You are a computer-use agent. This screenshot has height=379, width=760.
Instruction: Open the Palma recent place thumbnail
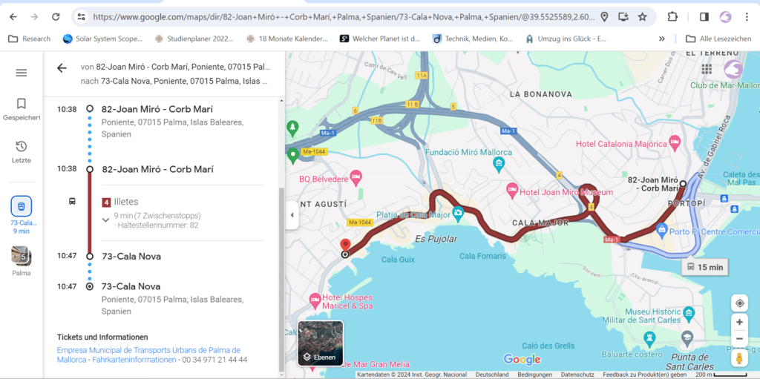tap(22, 261)
